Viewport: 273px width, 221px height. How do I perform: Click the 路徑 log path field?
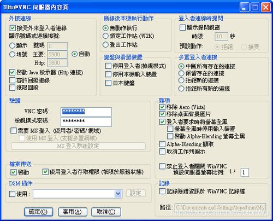pos(221,208)
